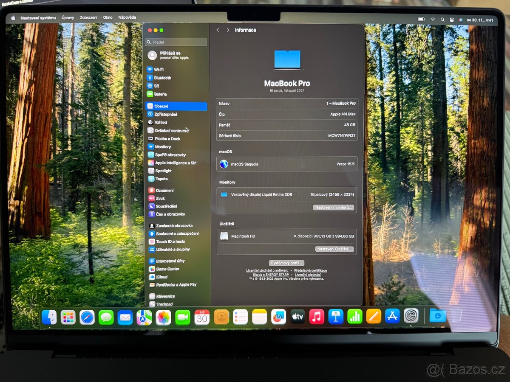Select iCloud in the sidebar

pos(161,277)
